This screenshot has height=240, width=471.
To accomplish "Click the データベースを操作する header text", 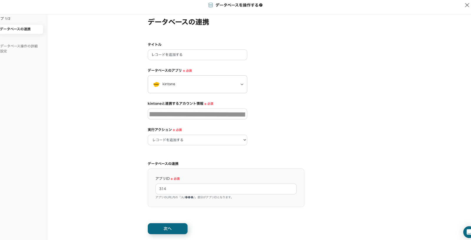I will [x=237, y=5].
